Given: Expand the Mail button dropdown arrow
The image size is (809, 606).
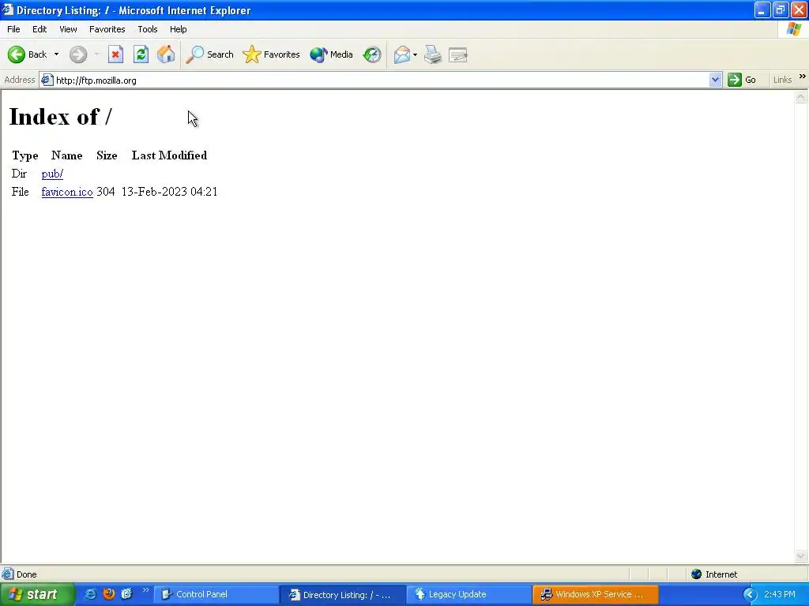Looking at the screenshot, I should 416,54.
